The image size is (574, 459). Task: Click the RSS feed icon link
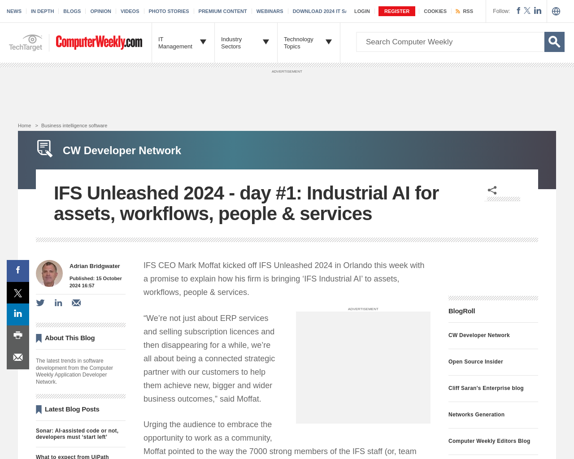[464, 11]
